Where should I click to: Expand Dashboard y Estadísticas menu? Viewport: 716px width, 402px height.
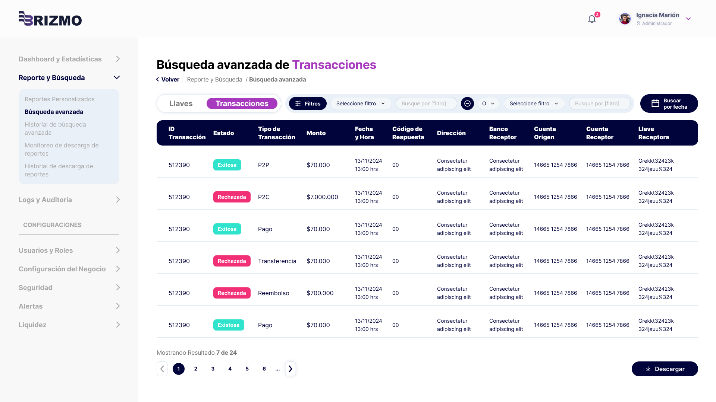[117, 59]
